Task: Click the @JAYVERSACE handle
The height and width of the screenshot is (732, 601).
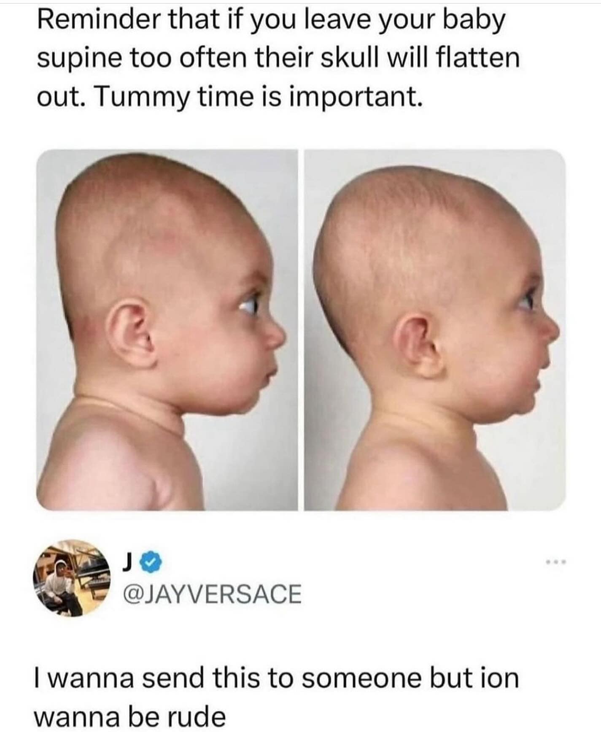Action: [212, 594]
